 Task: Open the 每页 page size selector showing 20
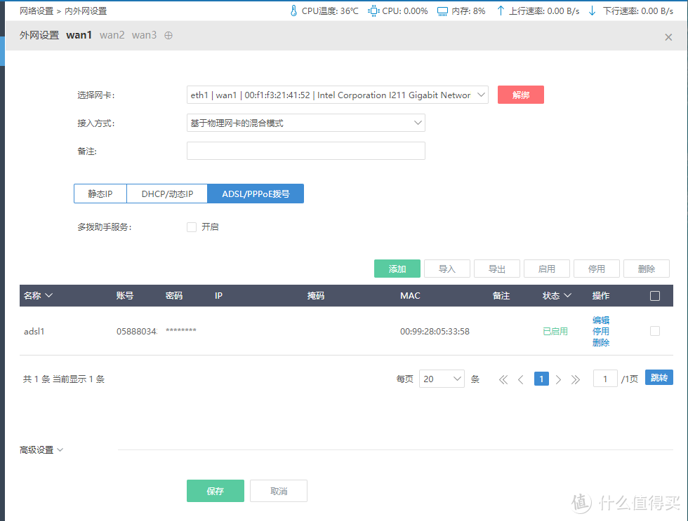pos(442,379)
